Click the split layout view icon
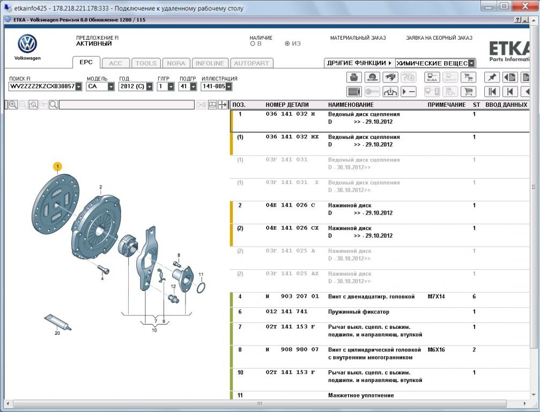 tap(212, 105)
